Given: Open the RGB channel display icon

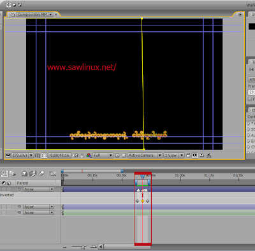Looking at the screenshot, I should [89, 155].
